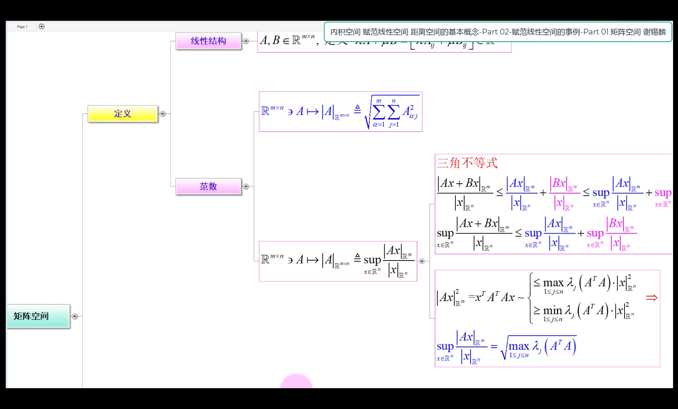The image size is (678, 409).
Task: Select the 范数 node
Action: (x=208, y=186)
